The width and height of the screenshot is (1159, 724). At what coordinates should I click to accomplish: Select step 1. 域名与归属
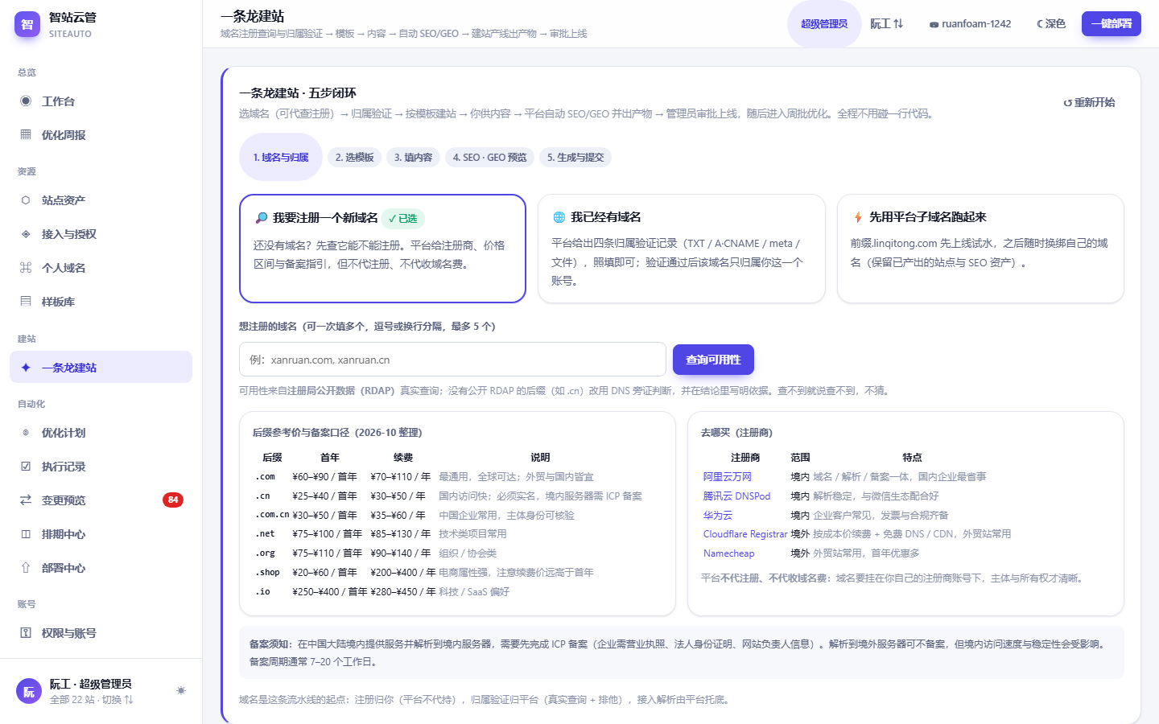(x=281, y=158)
